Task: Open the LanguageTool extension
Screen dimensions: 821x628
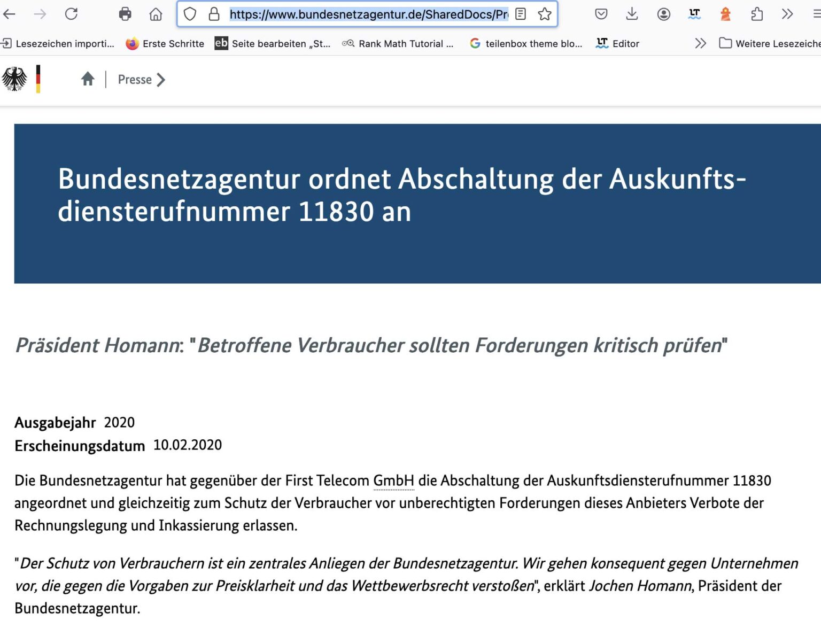Action: 694,14
